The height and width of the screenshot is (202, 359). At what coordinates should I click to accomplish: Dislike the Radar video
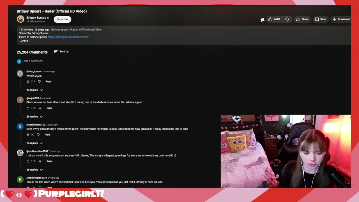tap(287, 19)
